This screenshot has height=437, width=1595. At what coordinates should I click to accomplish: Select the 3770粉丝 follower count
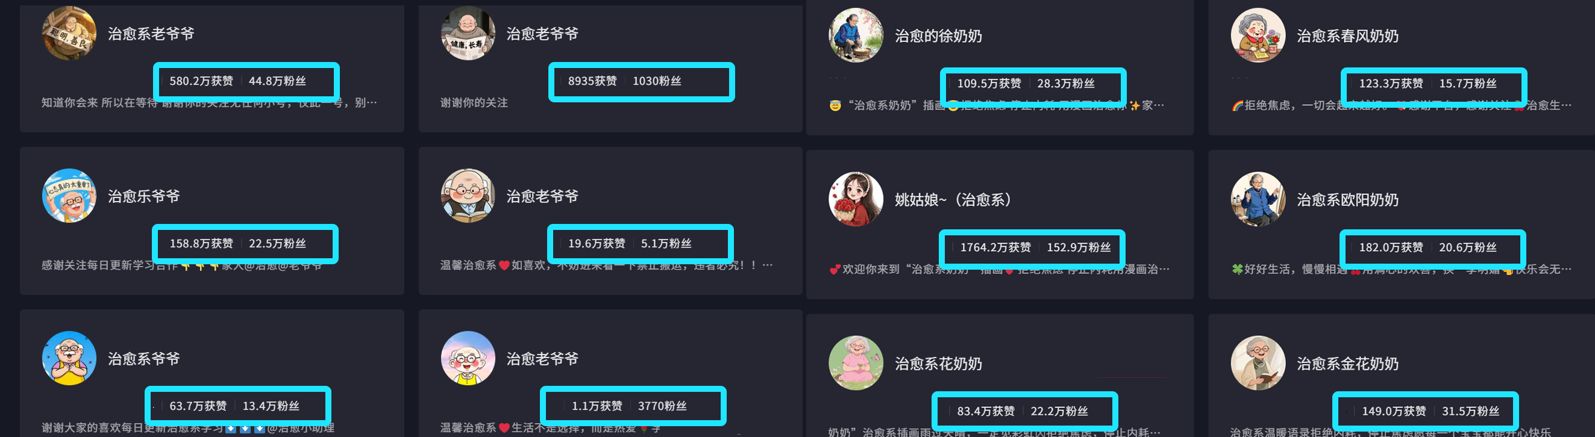[x=662, y=406]
